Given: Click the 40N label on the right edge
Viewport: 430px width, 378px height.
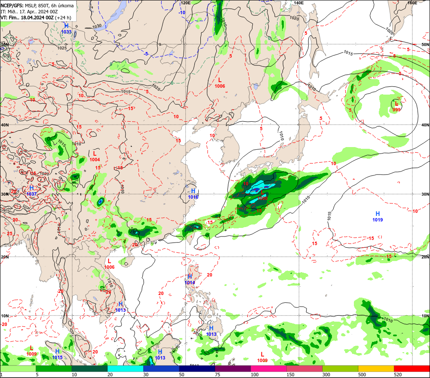Looking at the screenshot, I should click(x=425, y=125).
